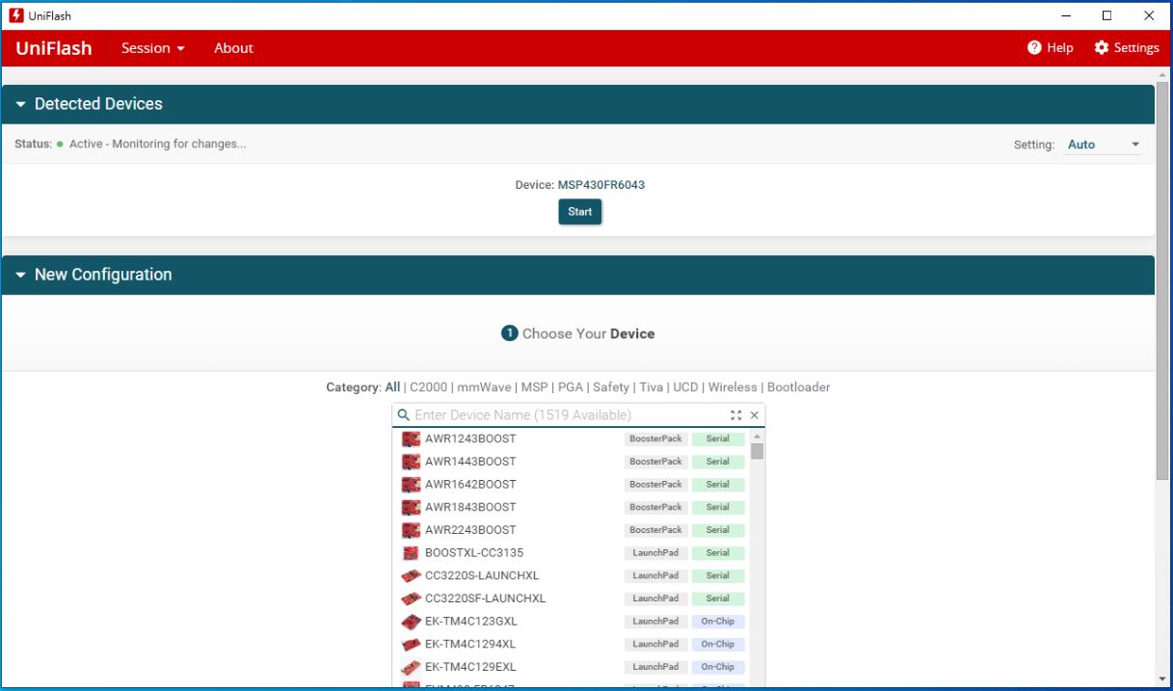Collapse the New Configuration section
Screen dimensions: 1173x691
pyautogui.click(x=20, y=275)
